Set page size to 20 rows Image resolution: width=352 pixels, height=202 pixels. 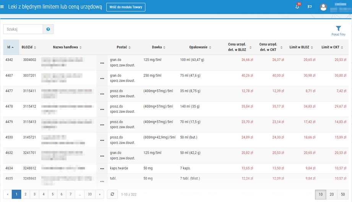[332, 194]
